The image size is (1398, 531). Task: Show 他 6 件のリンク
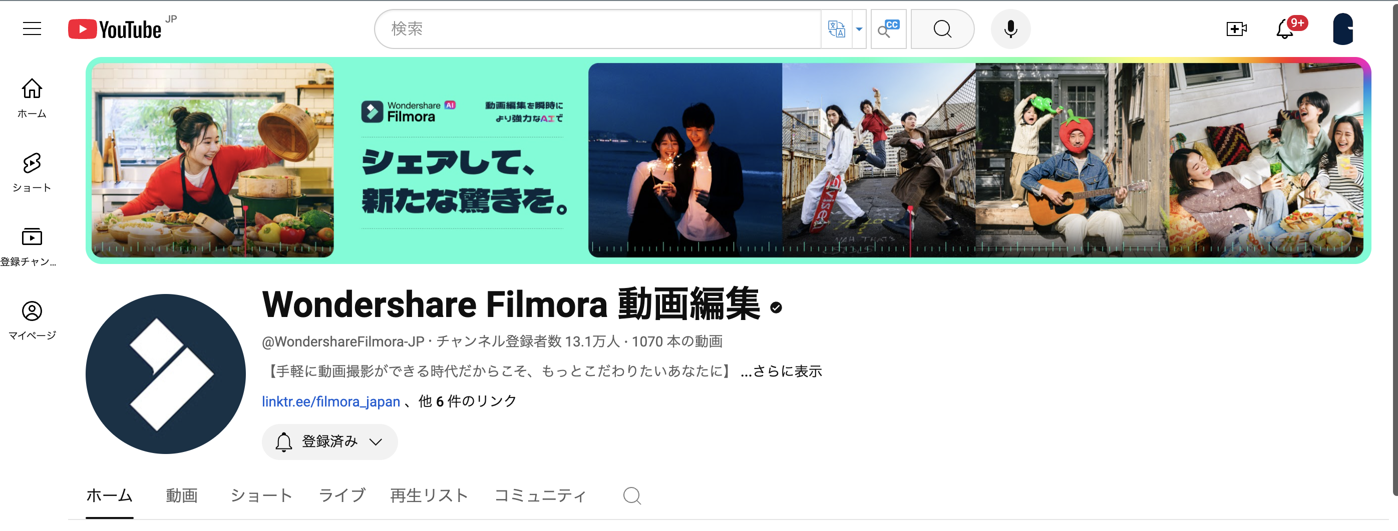click(467, 401)
